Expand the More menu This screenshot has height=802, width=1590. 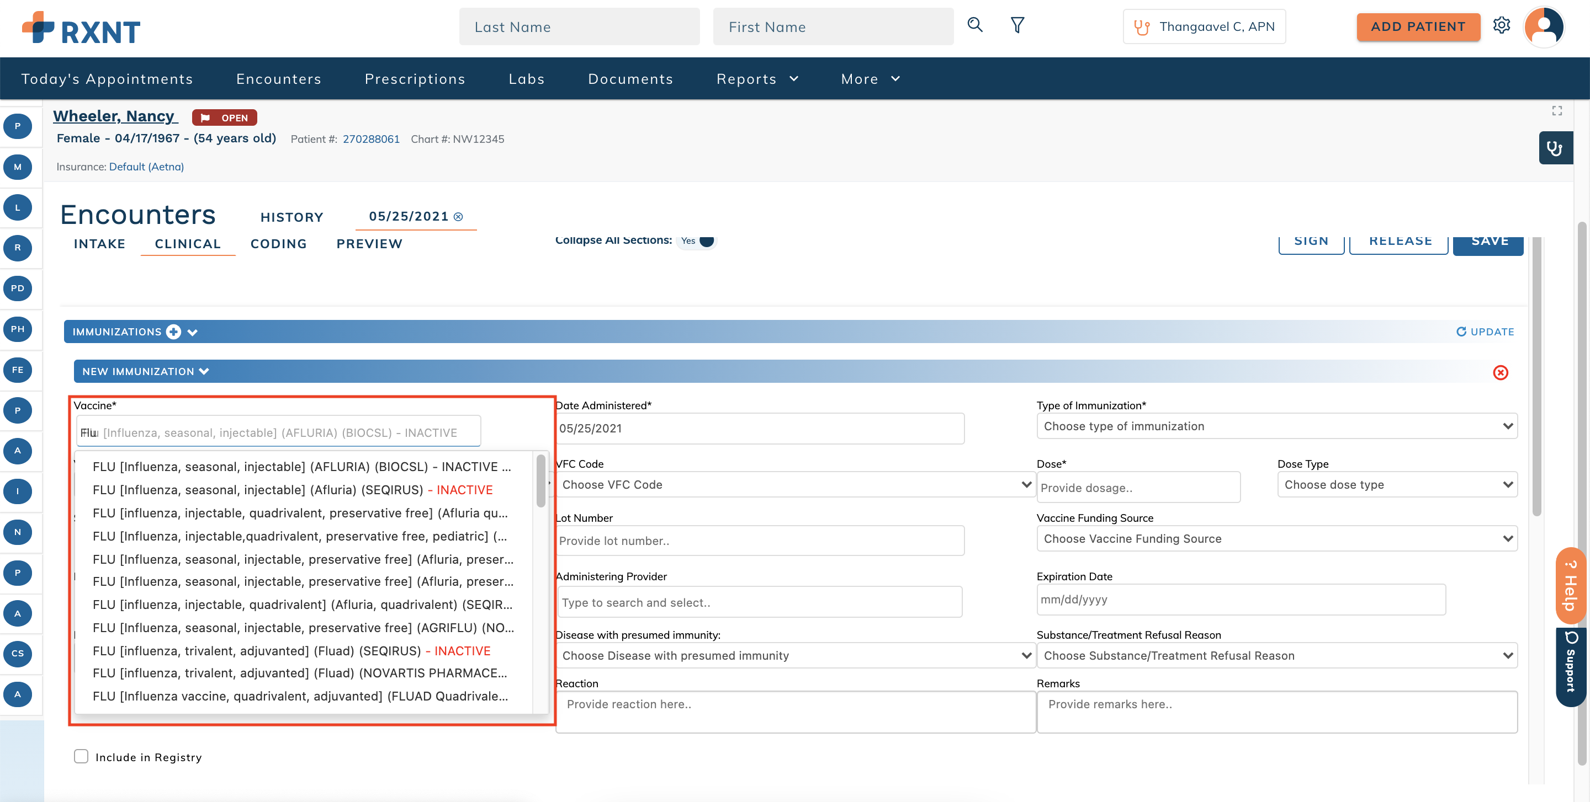click(x=870, y=79)
